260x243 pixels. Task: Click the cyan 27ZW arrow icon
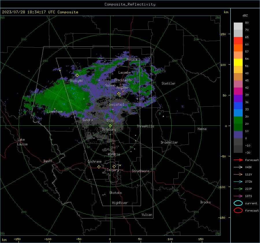click(x=238, y=182)
